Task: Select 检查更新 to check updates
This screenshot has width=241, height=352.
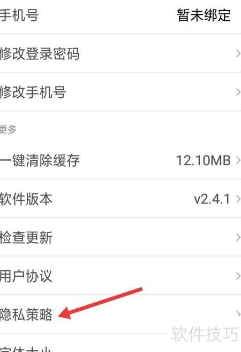Action: 120,237
